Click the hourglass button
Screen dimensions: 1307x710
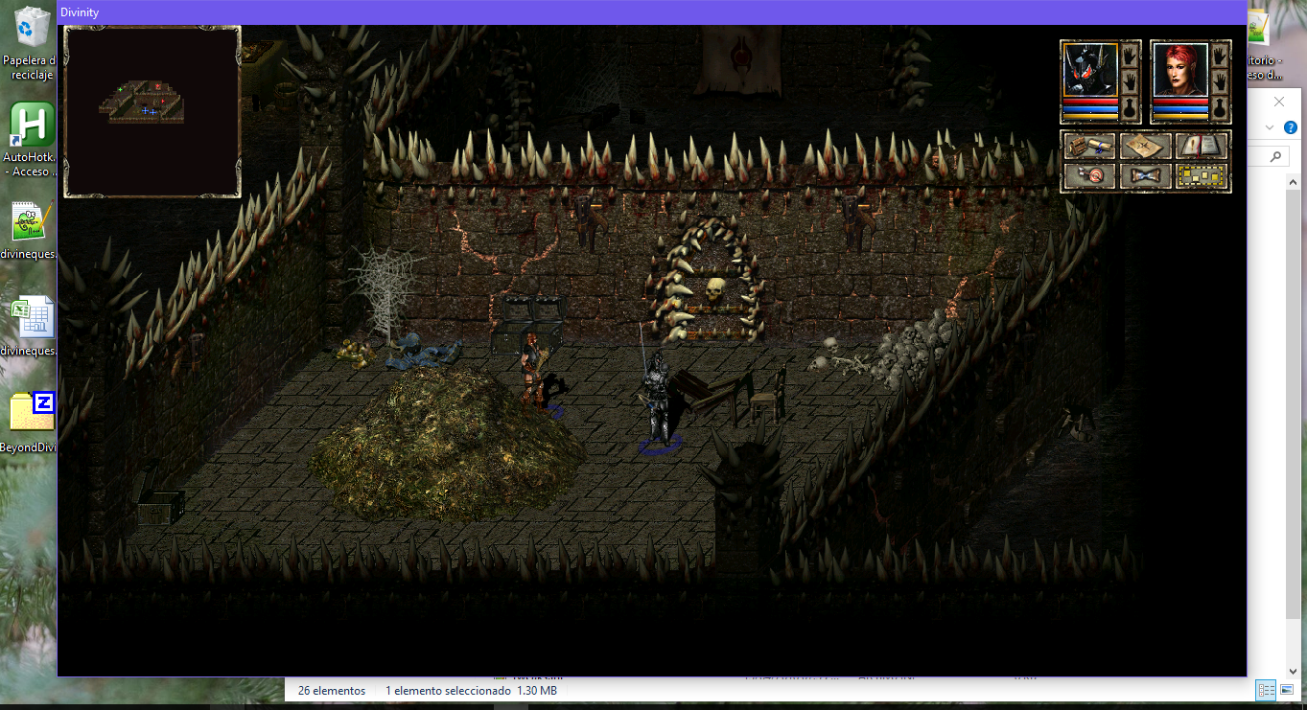1145,176
